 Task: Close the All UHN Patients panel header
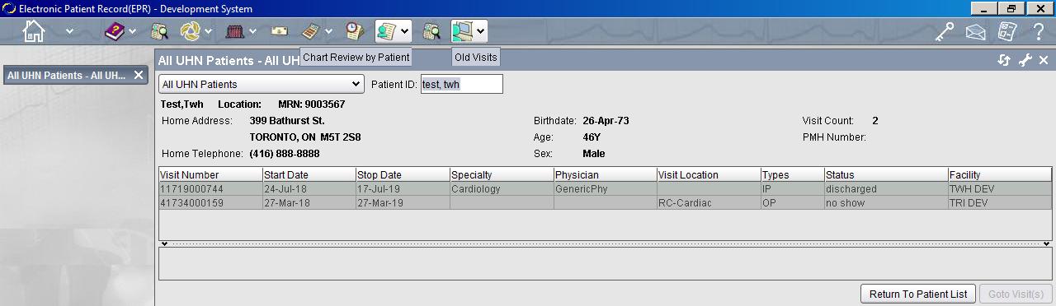1044,60
